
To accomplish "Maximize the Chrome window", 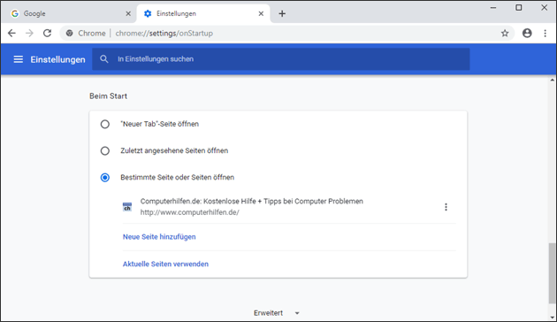I will (x=519, y=7).
